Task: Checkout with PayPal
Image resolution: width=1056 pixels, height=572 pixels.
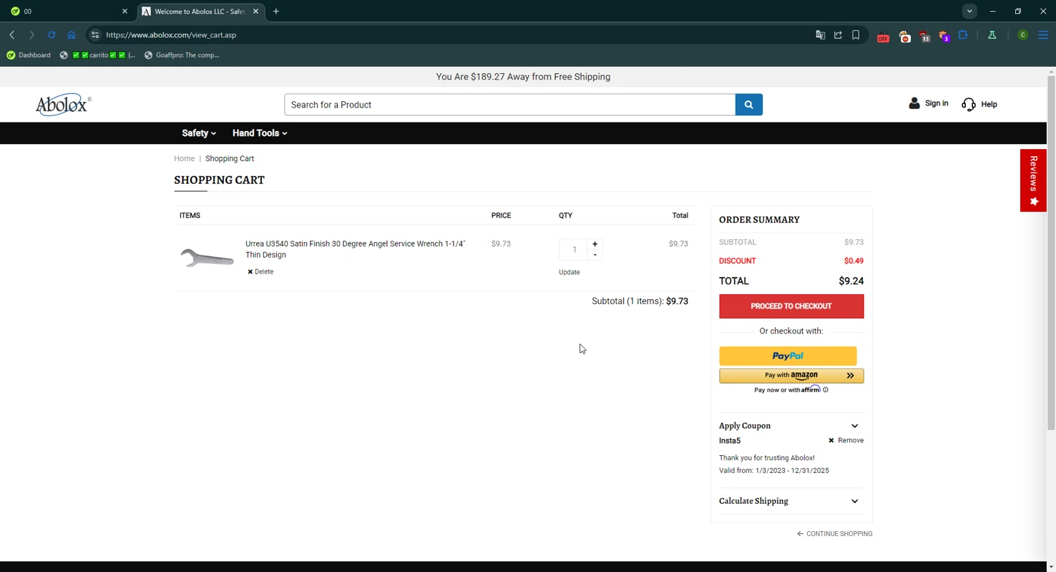Action: coord(788,356)
